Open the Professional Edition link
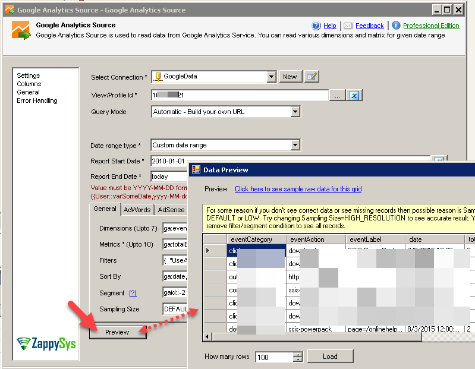475x369 pixels. pyautogui.click(x=431, y=26)
